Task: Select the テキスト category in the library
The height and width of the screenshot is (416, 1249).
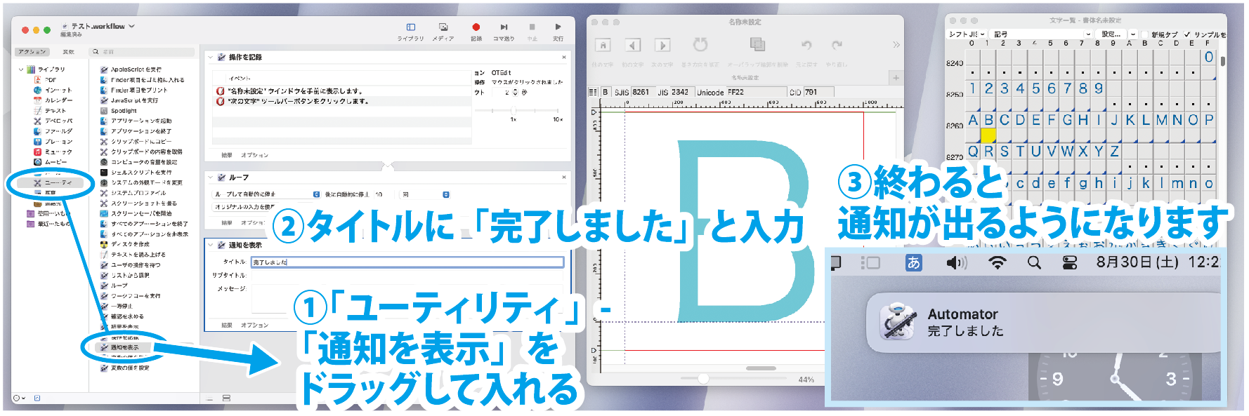Action: click(x=50, y=111)
